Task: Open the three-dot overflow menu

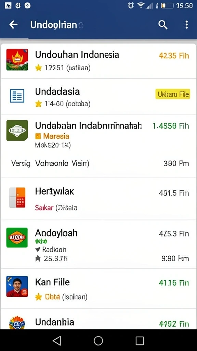Action: (187, 25)
